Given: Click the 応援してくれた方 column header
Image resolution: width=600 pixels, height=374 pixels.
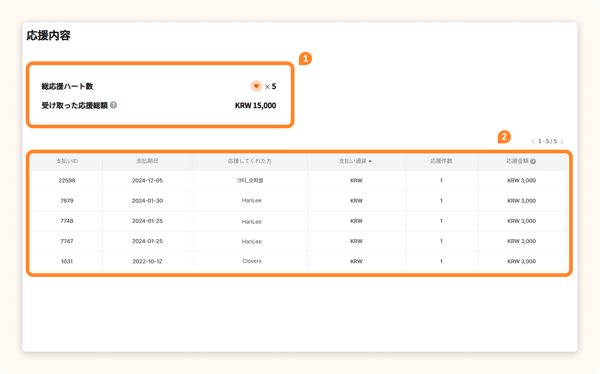Looking at the screenshot, I should click(x=250, y=161).
